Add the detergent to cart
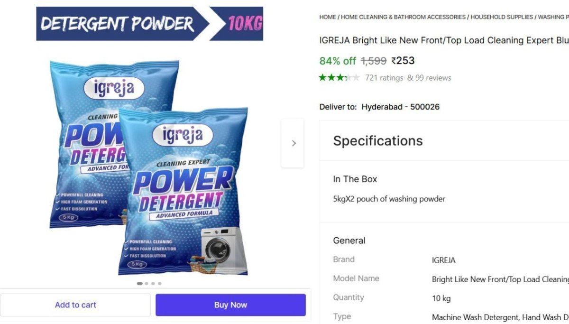 (75, 305)
